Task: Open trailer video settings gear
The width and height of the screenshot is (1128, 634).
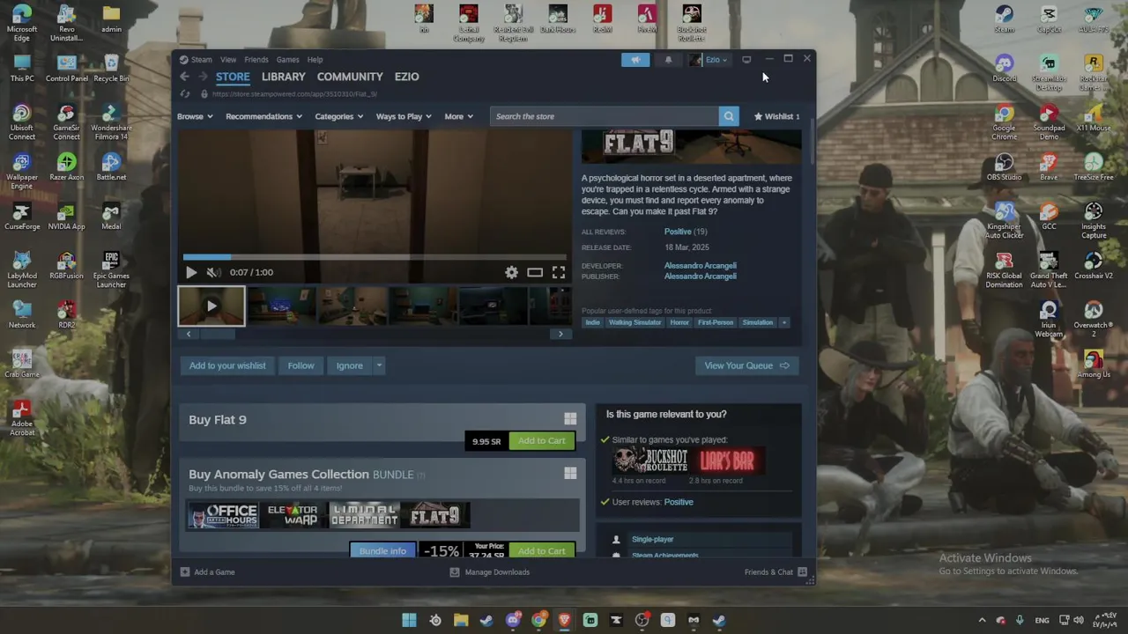Action: 511,273
